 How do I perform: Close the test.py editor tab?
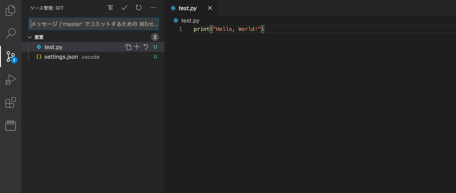pos(210,8)
